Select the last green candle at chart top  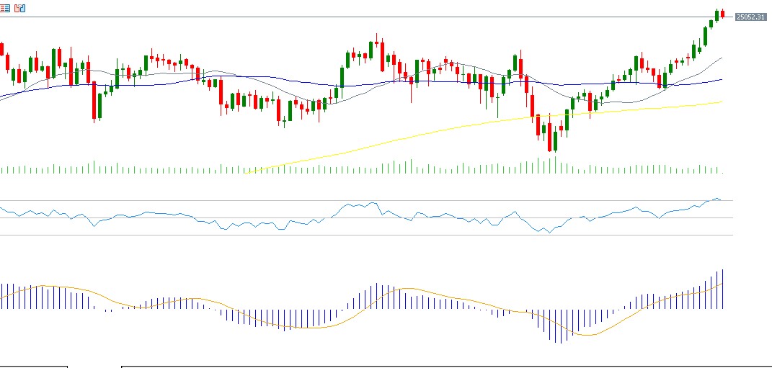(x=716, y=14)
